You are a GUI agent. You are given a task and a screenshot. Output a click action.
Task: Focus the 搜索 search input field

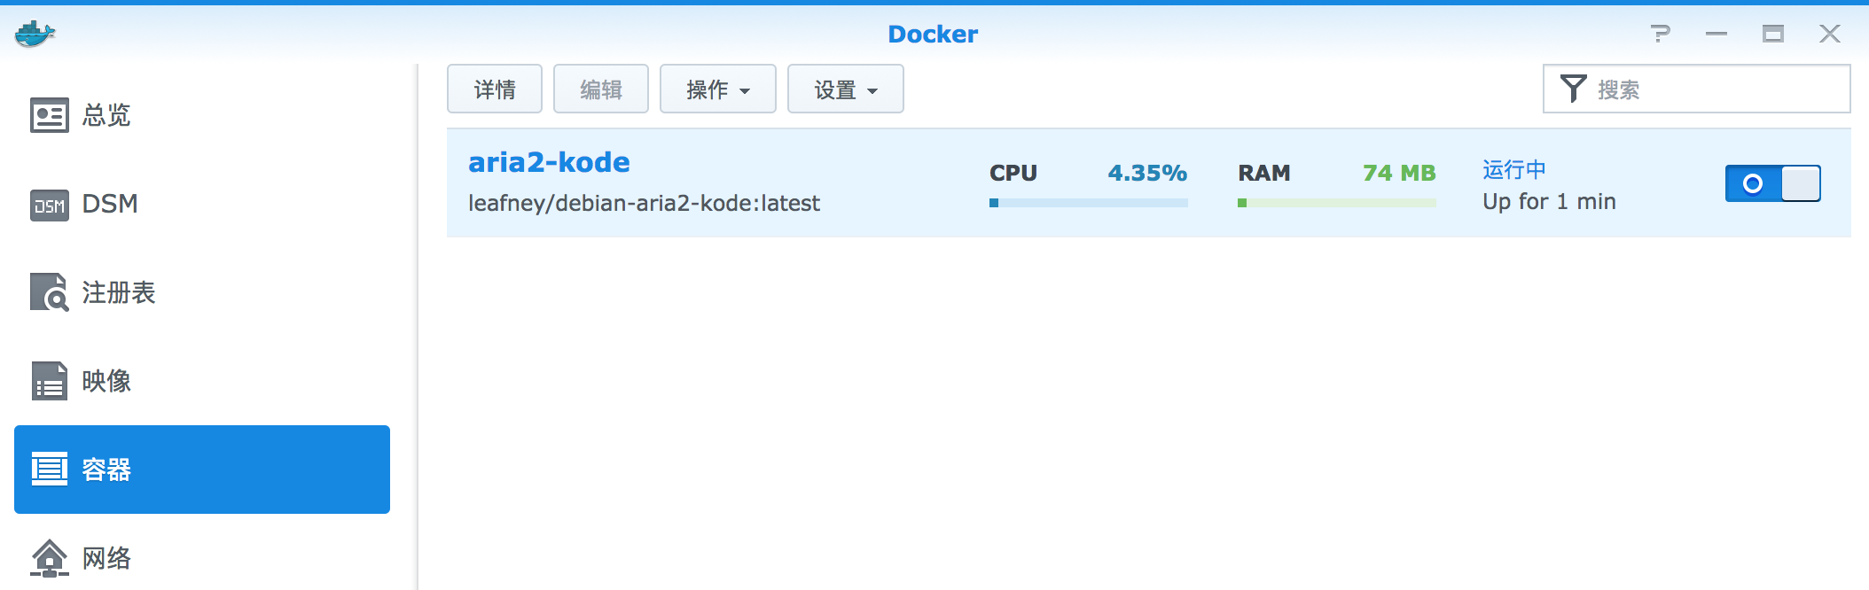1697,89
